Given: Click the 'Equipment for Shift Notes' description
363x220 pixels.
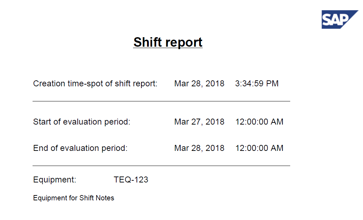Looking at the screenshot, I should (x=74, y=198).
